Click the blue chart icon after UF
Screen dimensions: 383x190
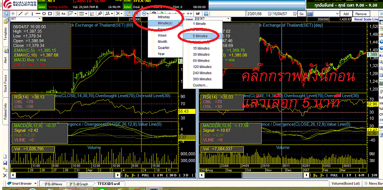coord(205,14)
